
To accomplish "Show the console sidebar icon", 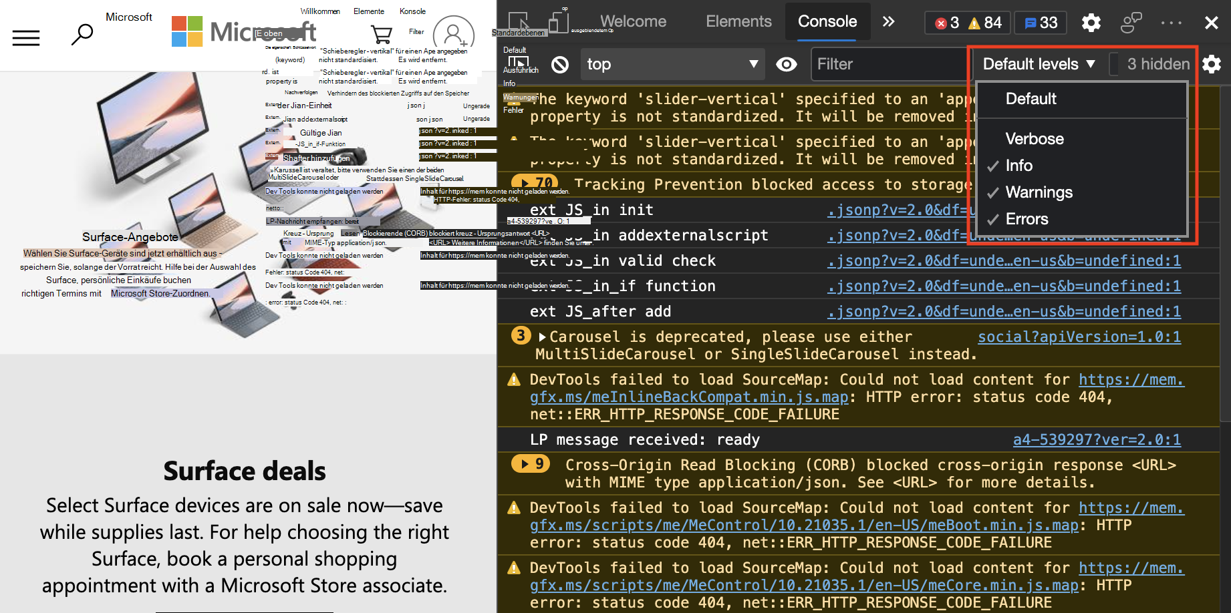I will 518,64.
